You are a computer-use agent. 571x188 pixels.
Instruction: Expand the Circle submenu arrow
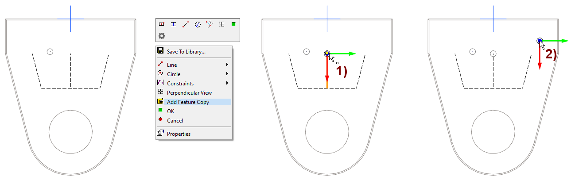click(227, 74)
